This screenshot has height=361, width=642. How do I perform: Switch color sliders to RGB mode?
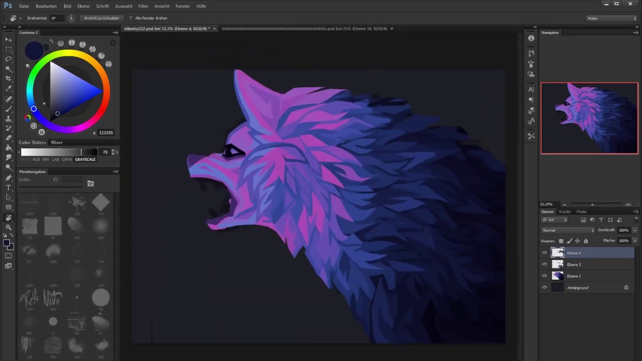click(36, 159)
